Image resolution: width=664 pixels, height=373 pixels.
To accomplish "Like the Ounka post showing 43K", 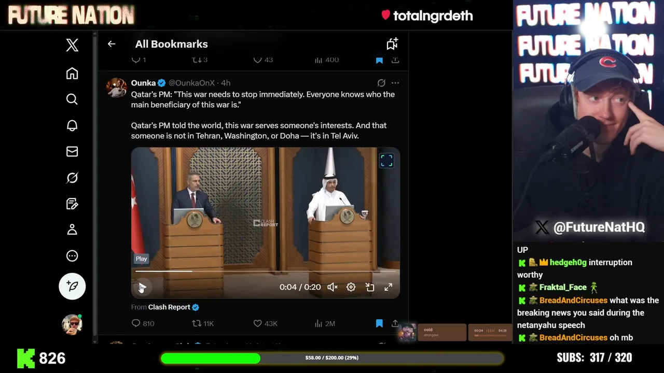I will (265, 323).
